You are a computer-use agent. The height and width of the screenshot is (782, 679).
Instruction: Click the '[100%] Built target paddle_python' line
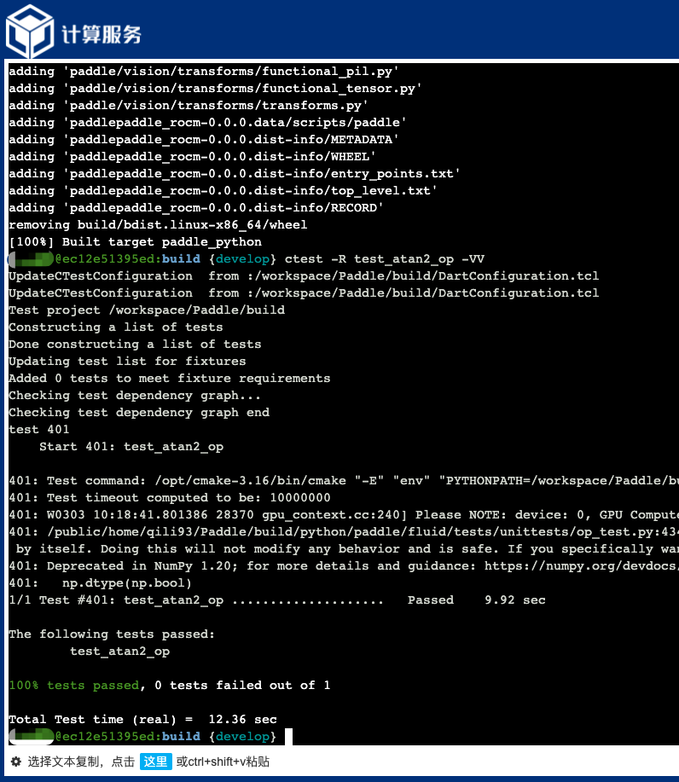pos(135,241)
